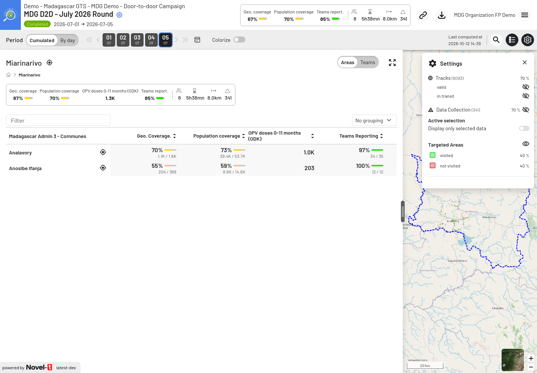Screen dimensions: 537x373
Task: Switch to the Teams tab
Action: (368, 62)
